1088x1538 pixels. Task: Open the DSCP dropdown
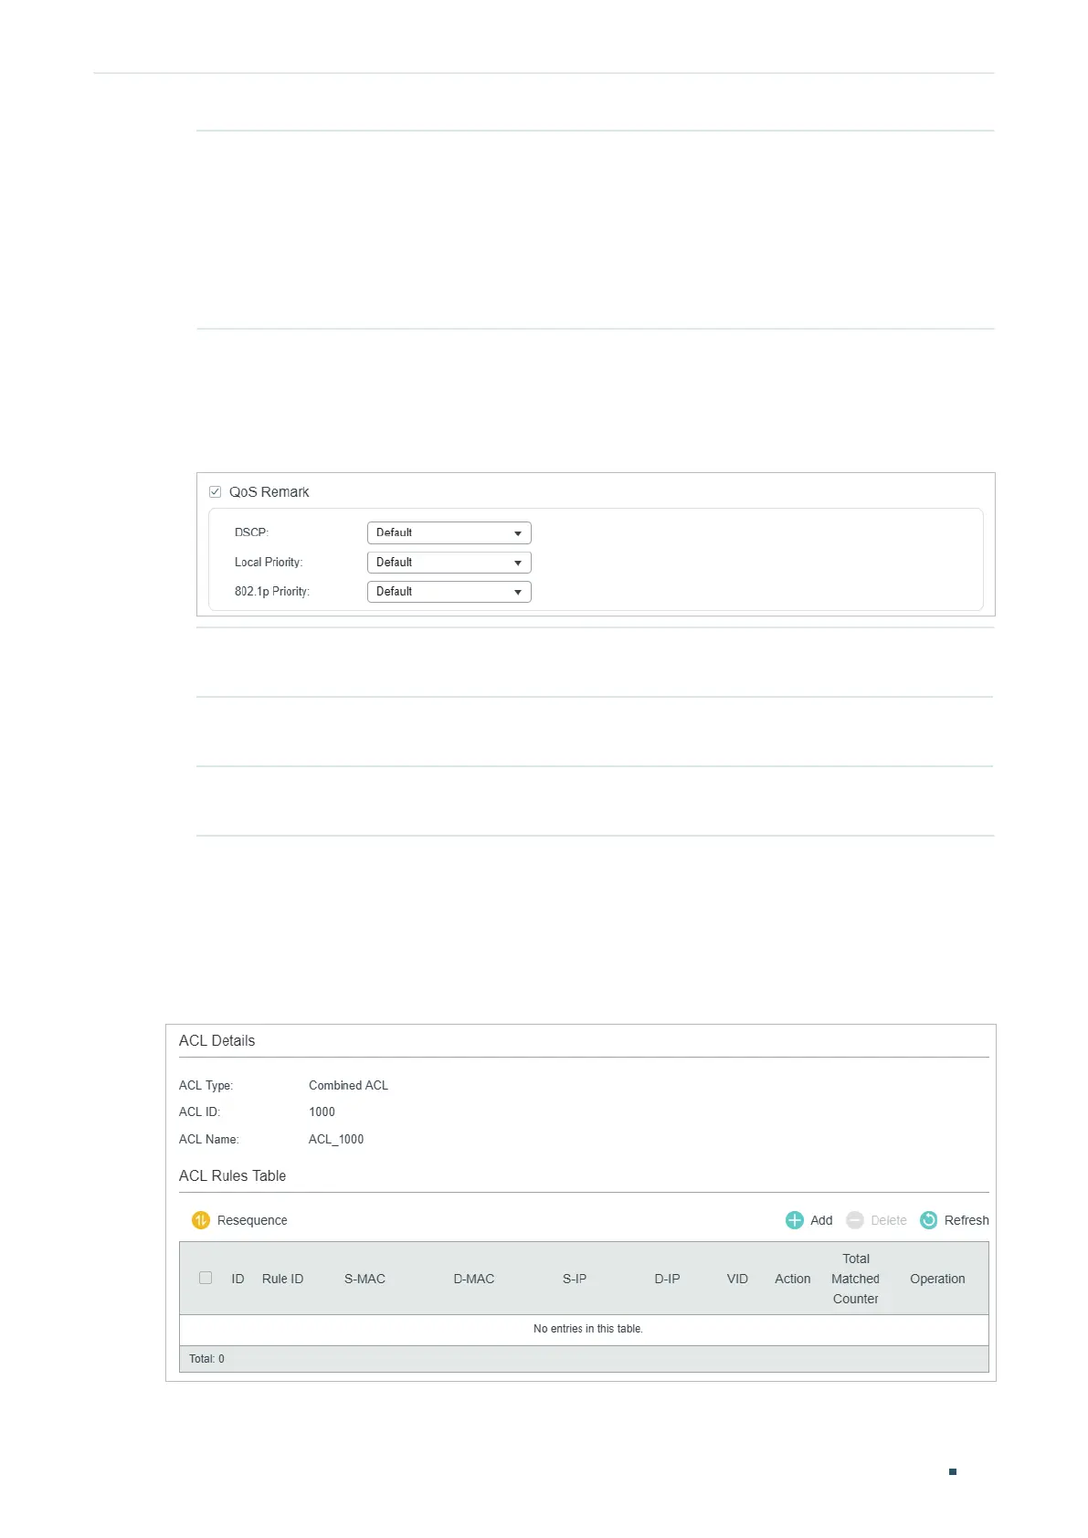click(x=449, y=532)
